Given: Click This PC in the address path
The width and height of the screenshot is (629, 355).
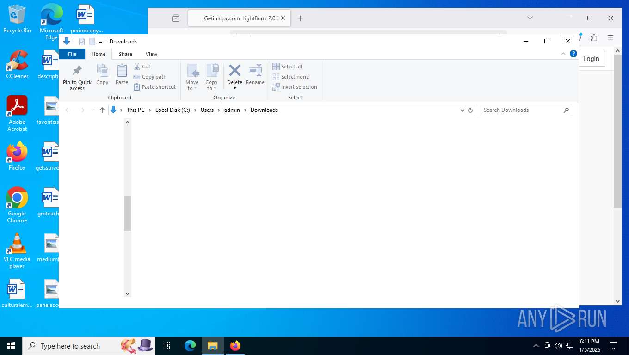Looking at the screenshot, I should (136, 110).
